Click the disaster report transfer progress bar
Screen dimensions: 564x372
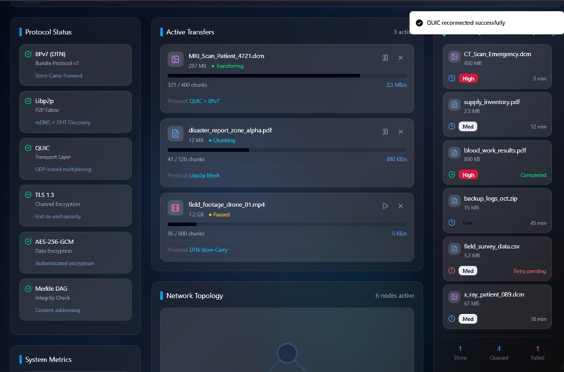(x=287, y=150)
